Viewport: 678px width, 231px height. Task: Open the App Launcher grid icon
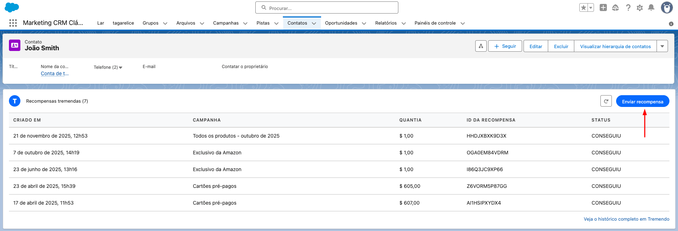[13, 23]
